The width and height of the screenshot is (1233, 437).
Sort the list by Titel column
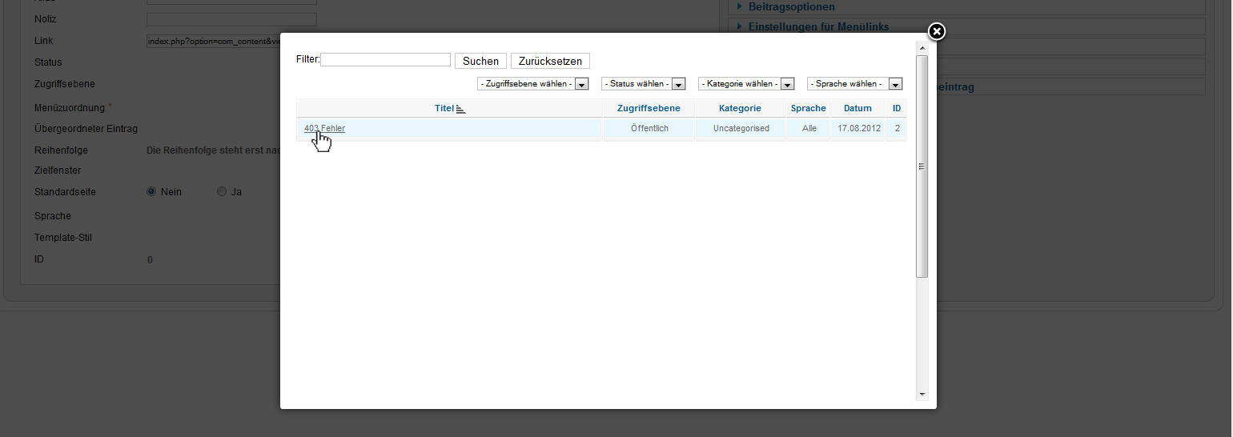[444, 108]
